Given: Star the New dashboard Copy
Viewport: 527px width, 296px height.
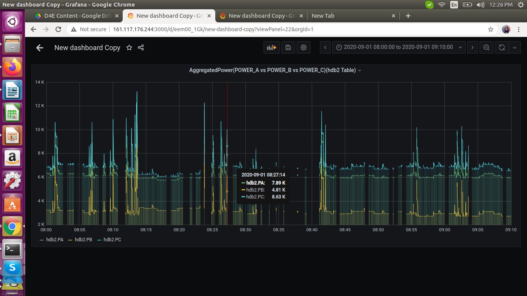Looking at the screenshot, I should (129, 47).
